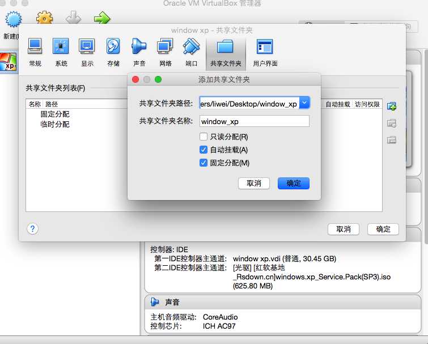The height and width of the screenshot is (344, 428).
Task: Click the CoreAudio driver value
Action: (221, 317)
